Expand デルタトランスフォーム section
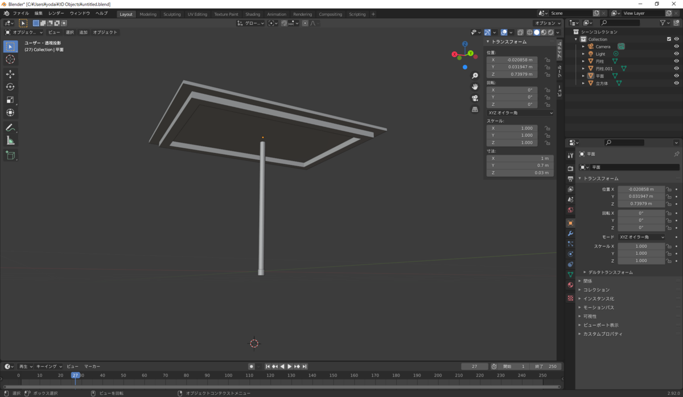The height and width of the screenshot is (397, 683). point(610,272)
